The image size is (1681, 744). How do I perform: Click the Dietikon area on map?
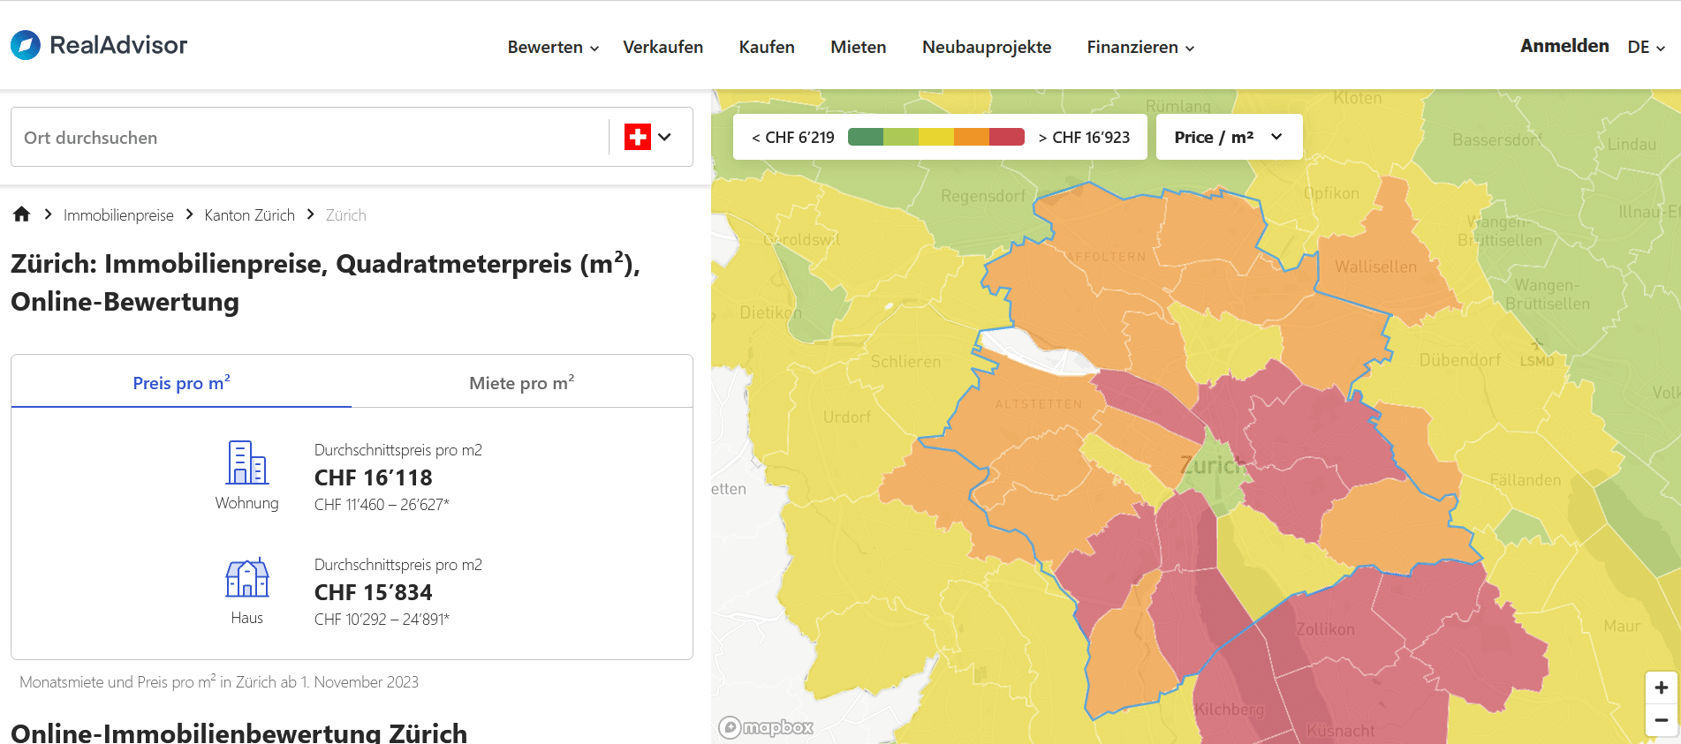(770, 312)
